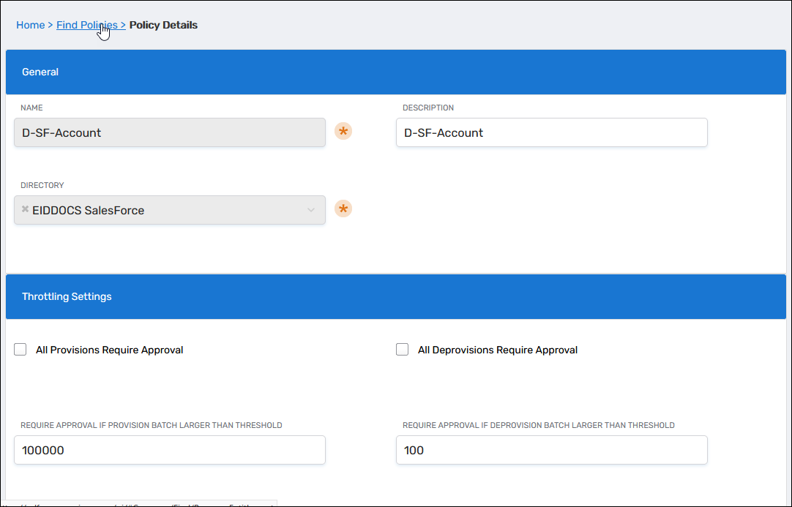Viewport: 792px width, 507px height.
Task: Click the All Deprovisions Require Approval label
Action: coord(498,350)
